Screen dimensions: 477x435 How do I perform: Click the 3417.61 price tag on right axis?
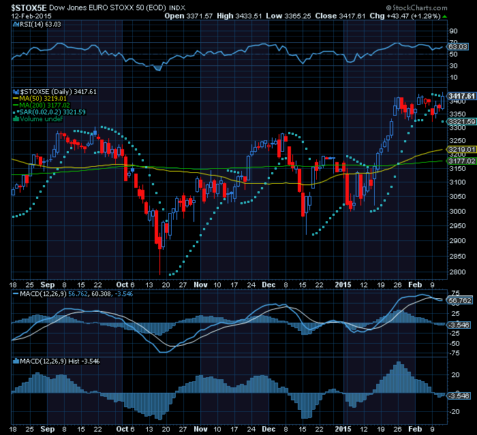[461, 96]
